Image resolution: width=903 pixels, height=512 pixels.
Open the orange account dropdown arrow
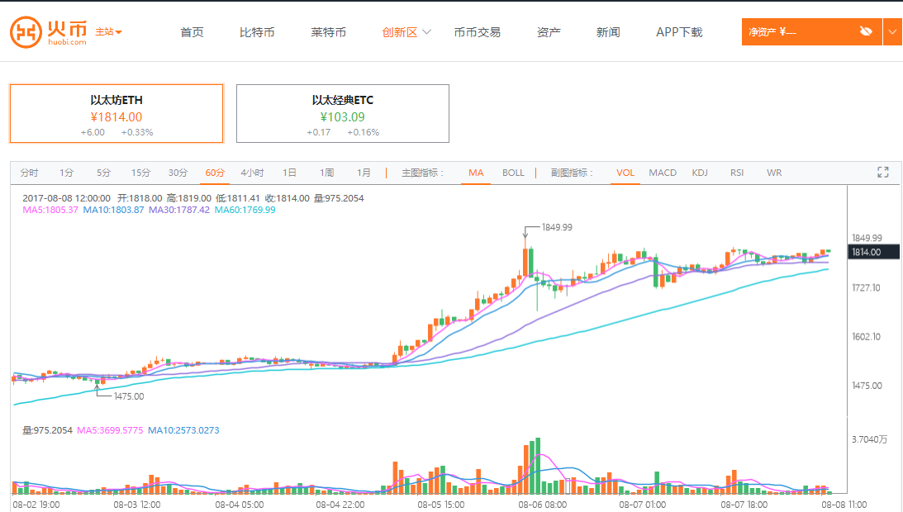[x=892, y=31]
